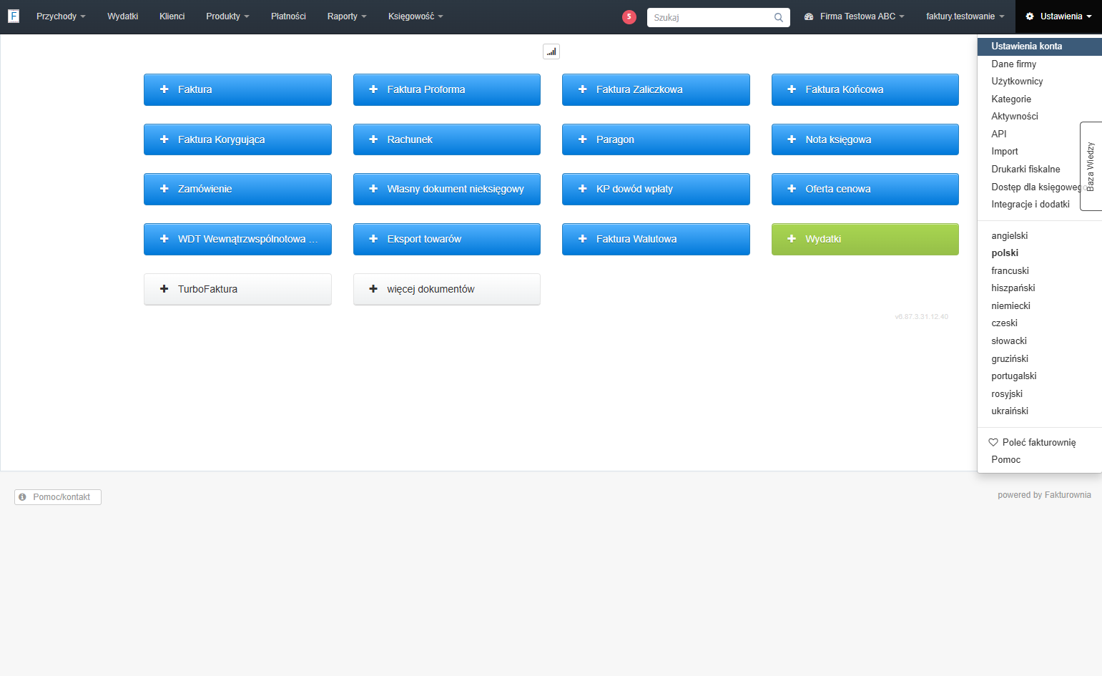The height and width of the screenshot is (676, 1102).
Task: Open Klienci in the top navigation
Action: tap(172, 16)
